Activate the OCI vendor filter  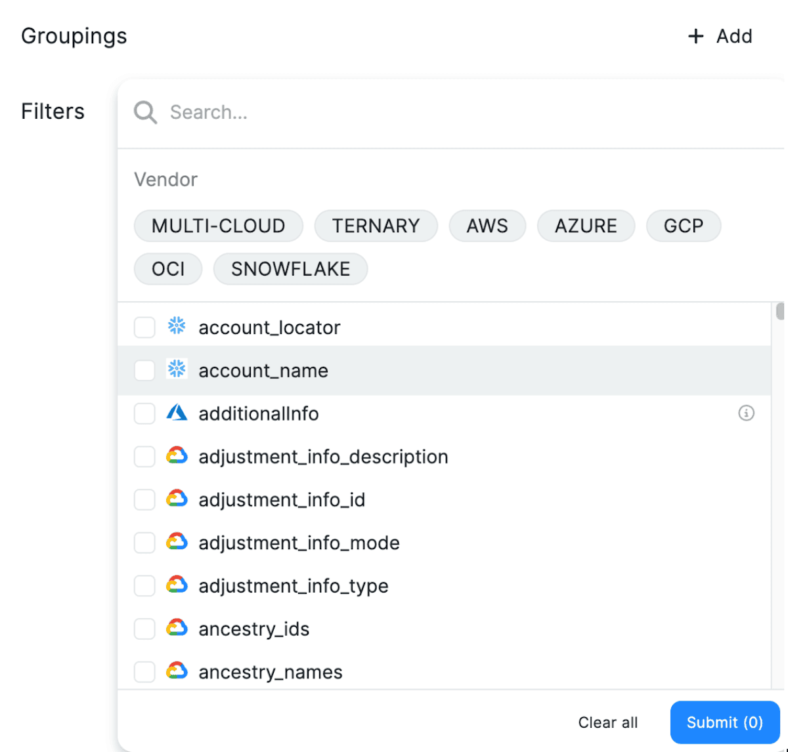point(167,268)
